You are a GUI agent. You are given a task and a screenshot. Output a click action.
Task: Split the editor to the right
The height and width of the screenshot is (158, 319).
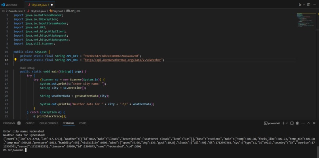pyautogui.click(x=309, y=5)
